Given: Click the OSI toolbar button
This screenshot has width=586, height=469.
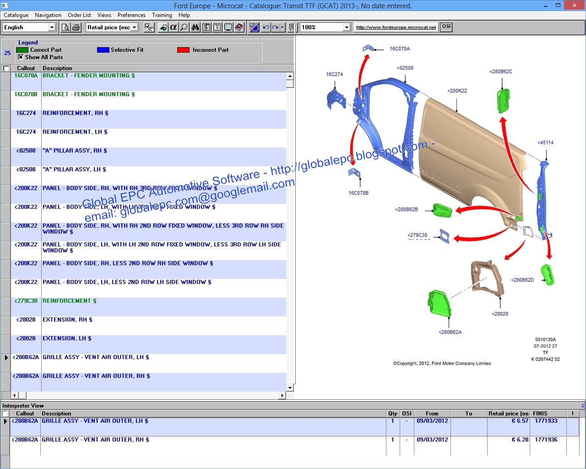Looking at the screenshot, I should pos(446,27).
